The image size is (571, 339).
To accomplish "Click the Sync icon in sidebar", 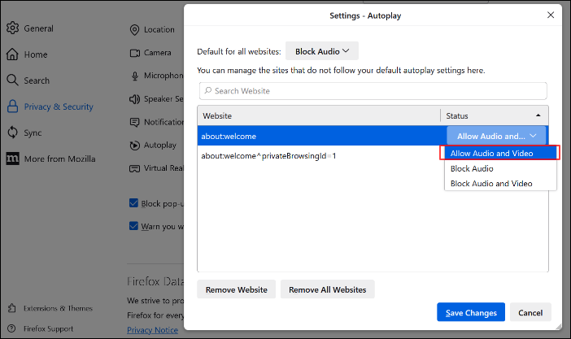I will 13,133.
